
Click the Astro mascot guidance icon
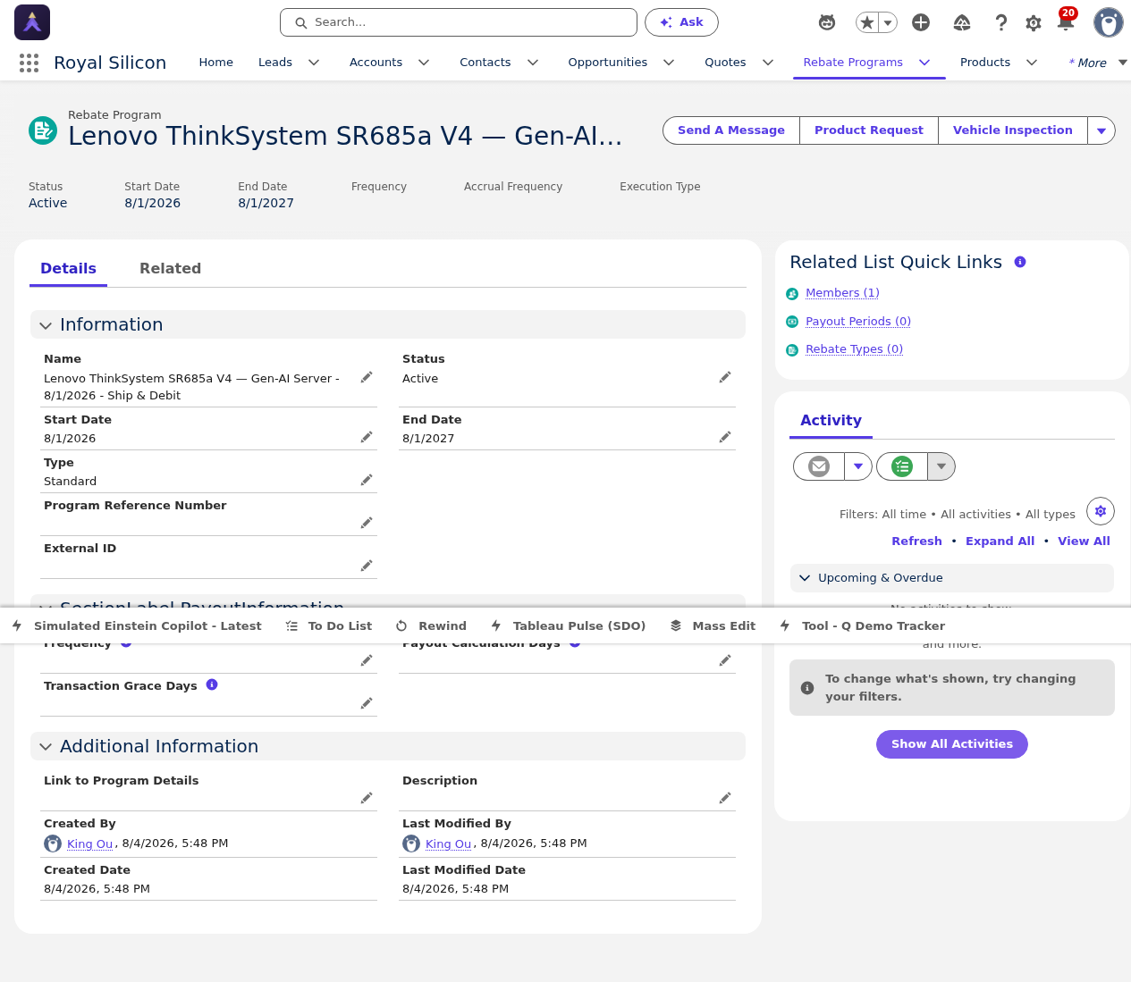point(827,22)
